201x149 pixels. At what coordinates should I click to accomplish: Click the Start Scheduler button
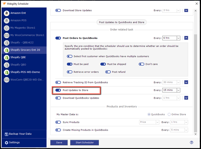(x=84, y=143)
